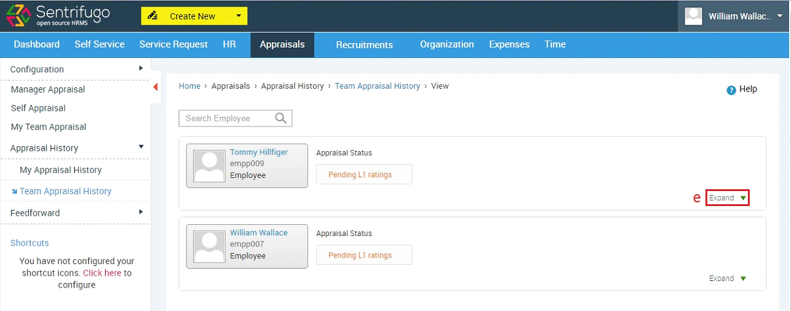
Task: Click the 'Click here' shortcuts link
Action: pos(102,273)
